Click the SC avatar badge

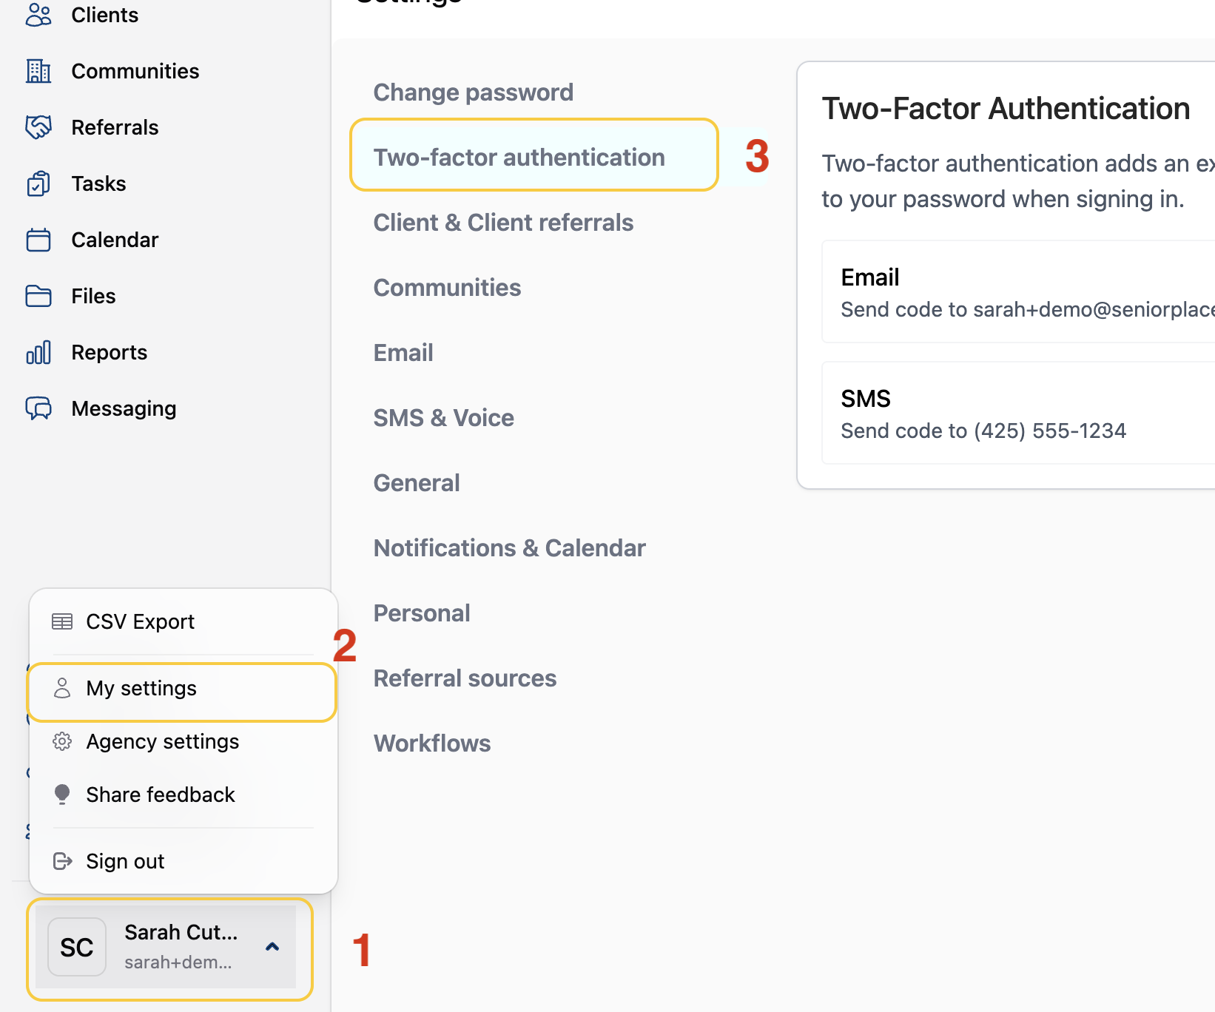tap(77, 947)
